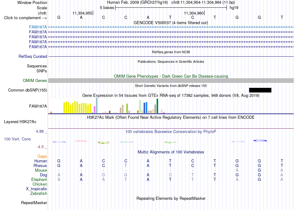Select the Zebrafish species label
Image resolution: width=294 pixels, height=210 pixels.
tap(39, 193)
